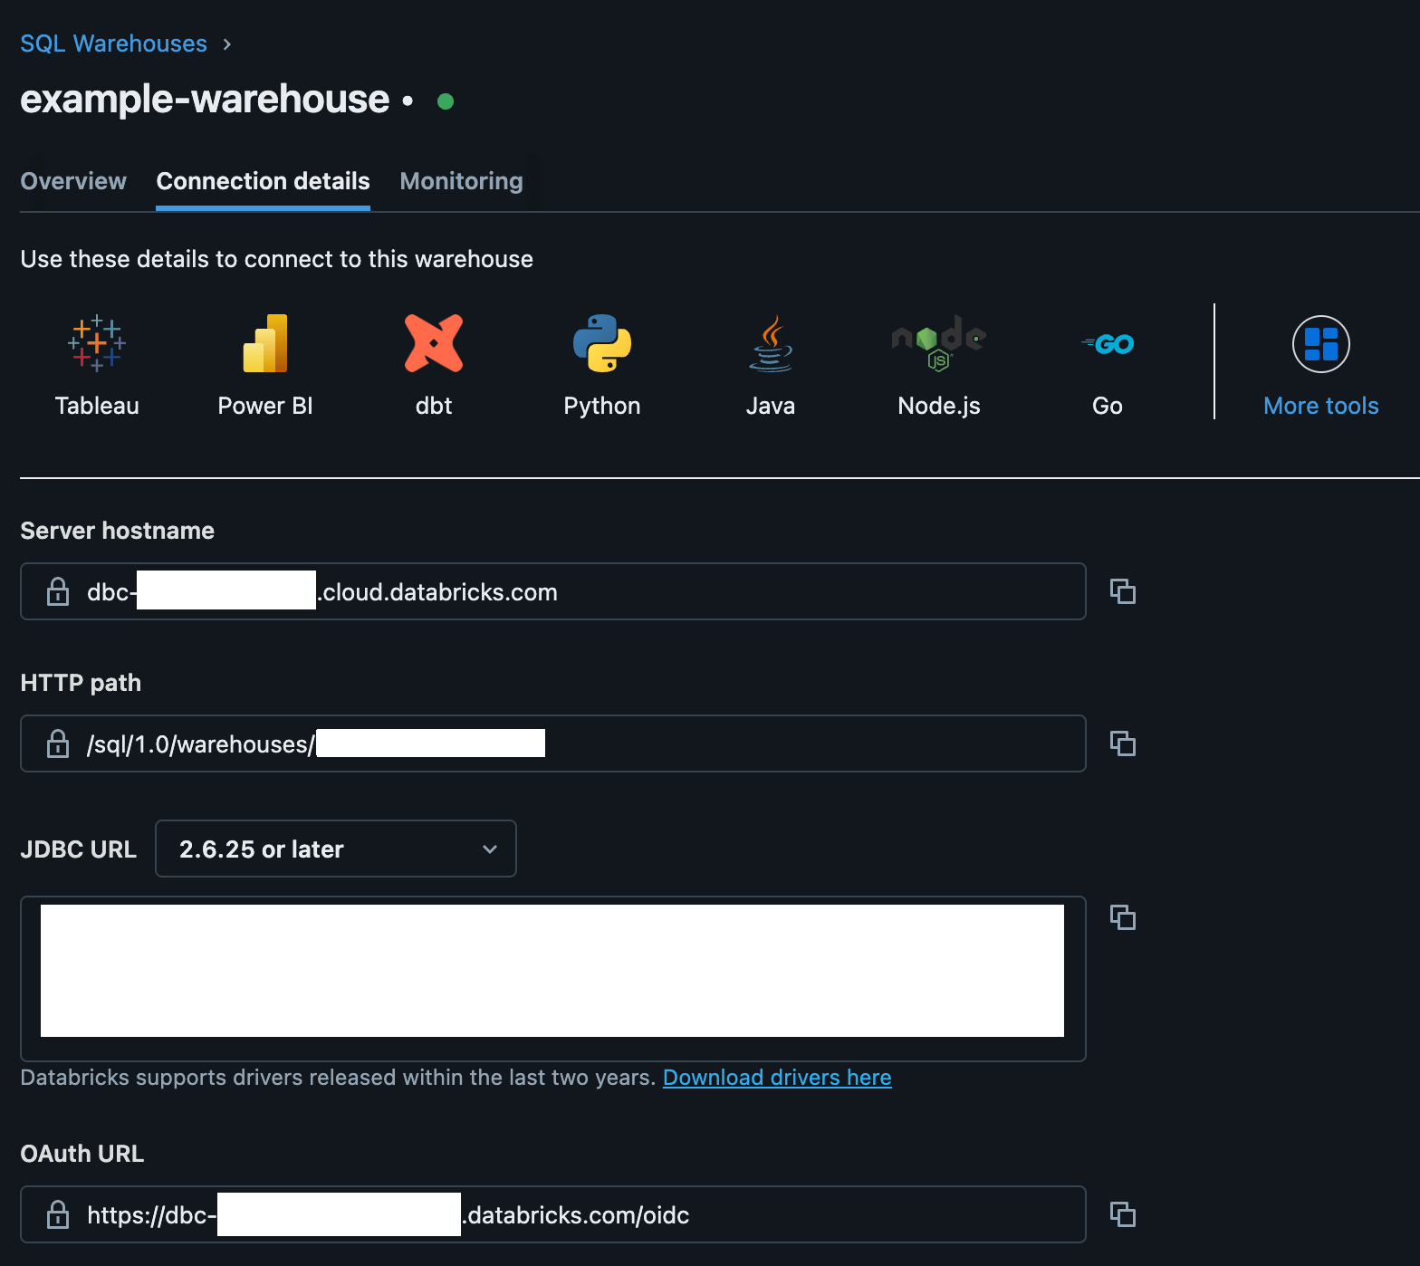Select the Go connector icon
The image size is (1420, 1266).
click(x=1108, y=344)
